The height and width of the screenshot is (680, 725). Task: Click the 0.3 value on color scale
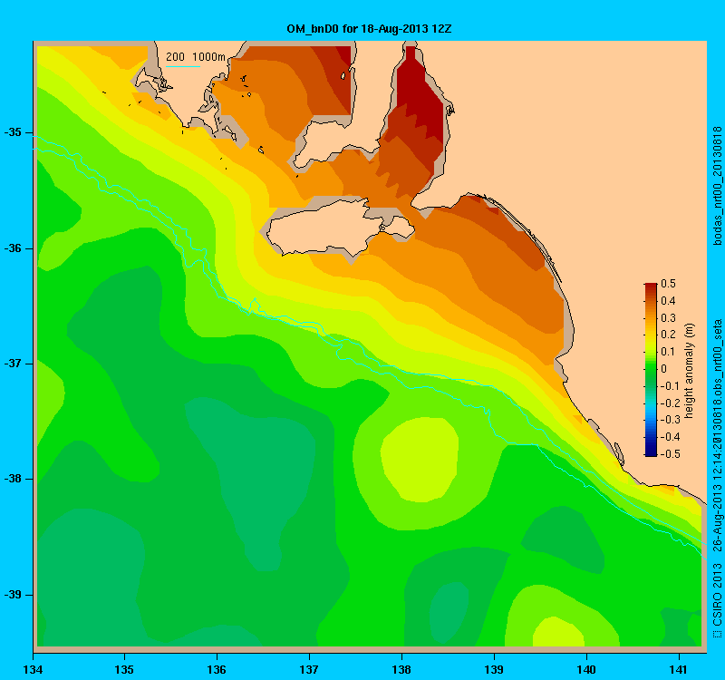pyautogui.click(x=668, y=318)
